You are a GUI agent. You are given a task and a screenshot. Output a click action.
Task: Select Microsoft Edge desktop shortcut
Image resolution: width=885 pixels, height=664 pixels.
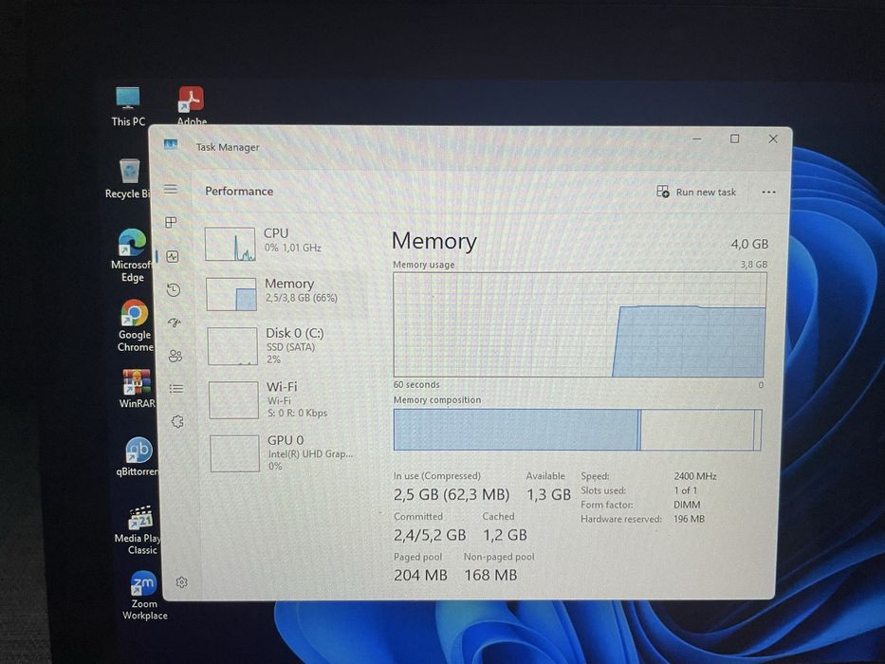pyautogui.click(x=132, y=255)
